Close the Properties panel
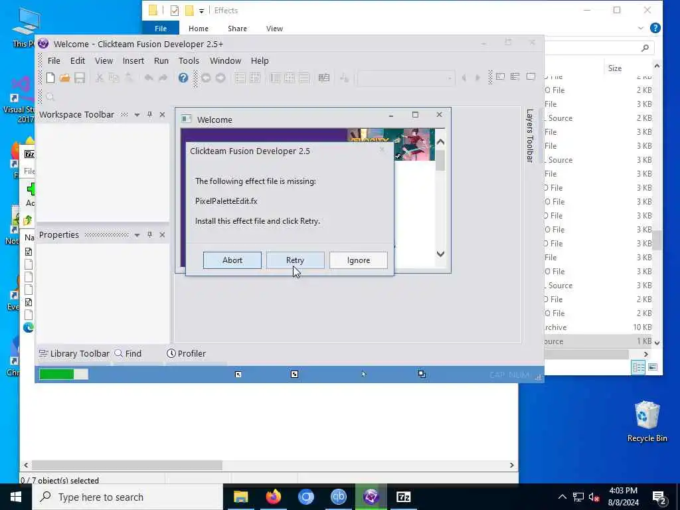This screenshot has height=510, width=680. [x=162, y=234]
